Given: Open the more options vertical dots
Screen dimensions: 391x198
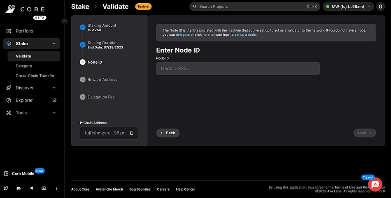Looking at the screenshot, I should coord(56,188).
